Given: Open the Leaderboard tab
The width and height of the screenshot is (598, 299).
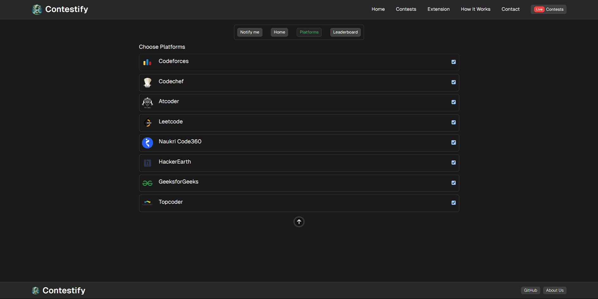Looking at the screenshot, I should [345, 32].
